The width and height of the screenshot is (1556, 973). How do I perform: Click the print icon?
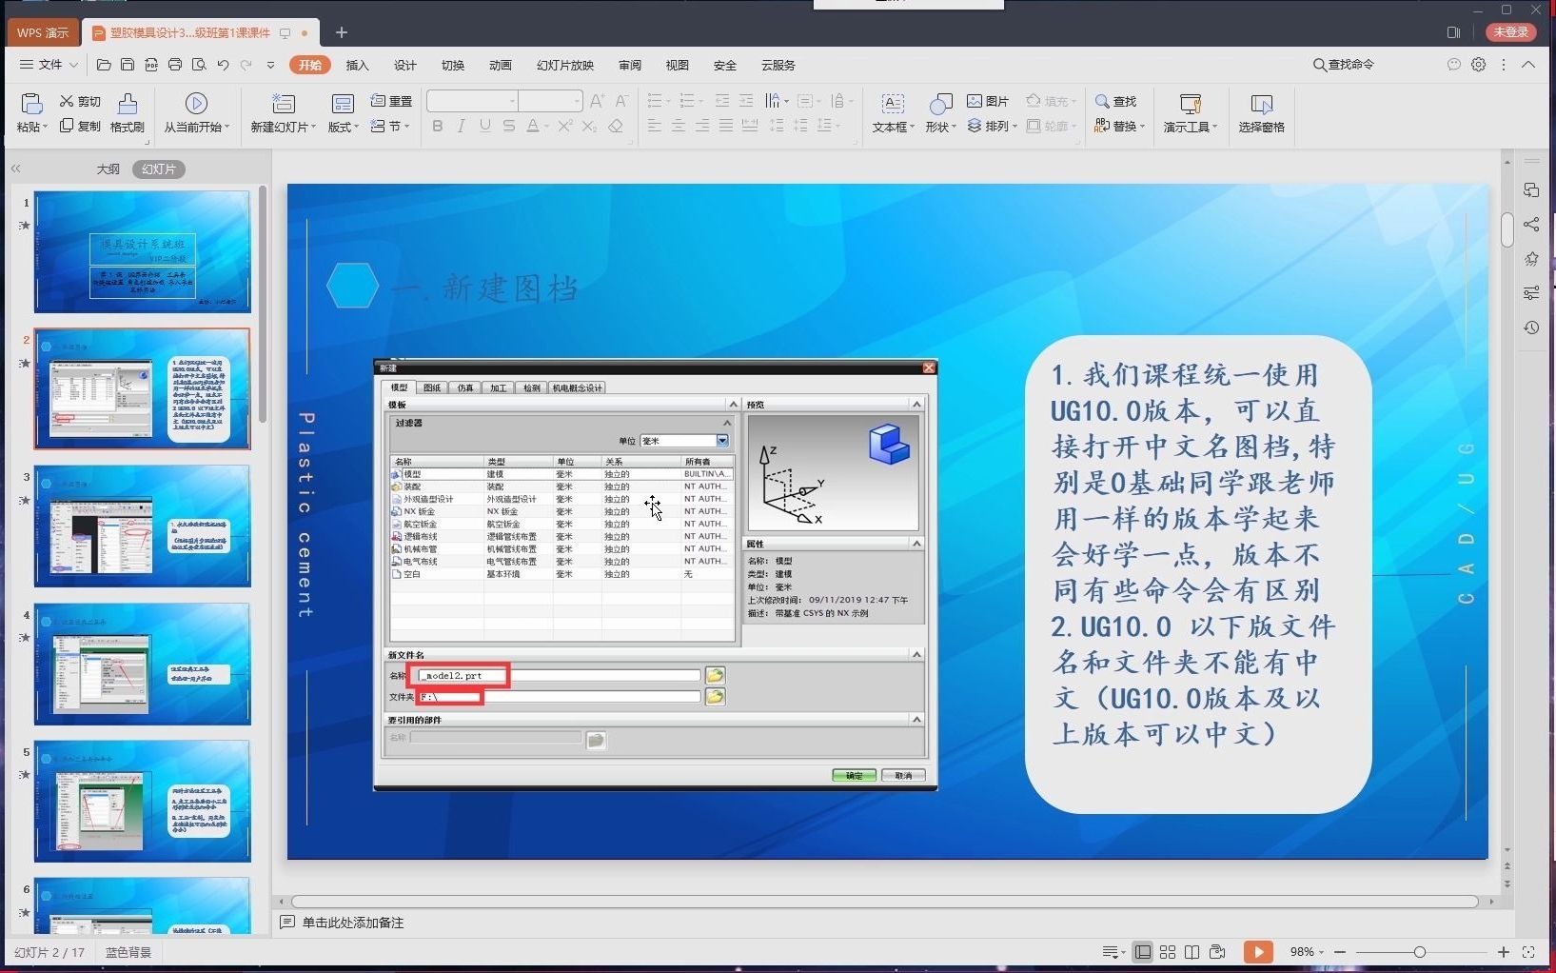175,65
